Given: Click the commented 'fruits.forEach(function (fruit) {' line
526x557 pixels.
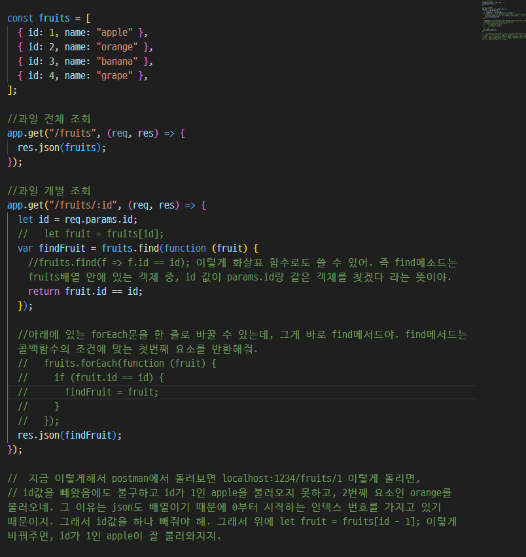Looking at the screenshot, I should click(117, 363).
